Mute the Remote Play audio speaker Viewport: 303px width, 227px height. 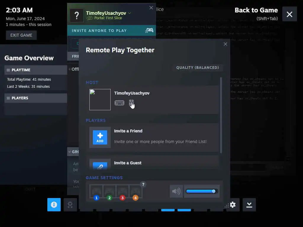(x=176, y=191)
